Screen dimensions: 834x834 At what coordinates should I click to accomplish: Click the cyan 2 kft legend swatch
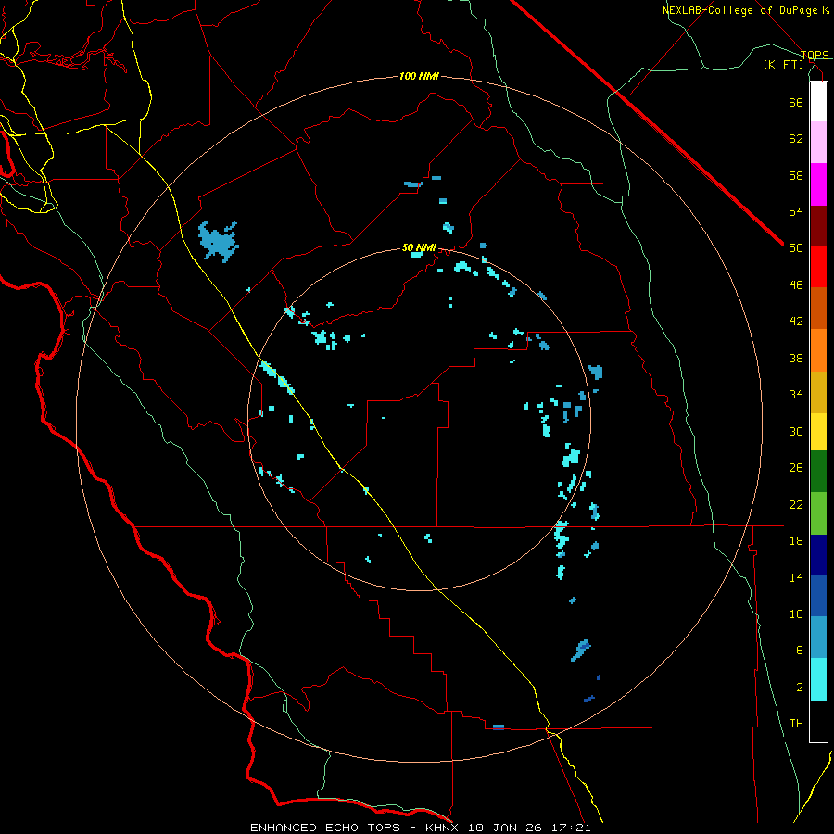pos(818,680)
